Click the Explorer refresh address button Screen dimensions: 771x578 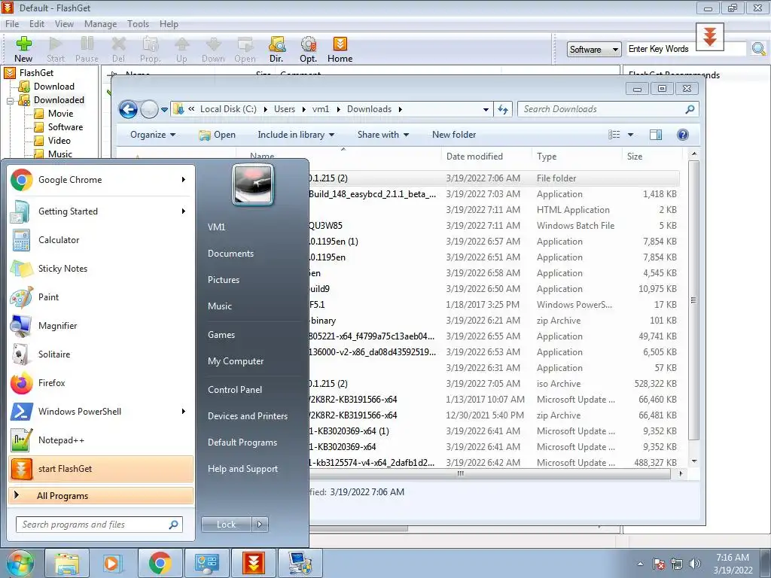(x=502, y=109)
